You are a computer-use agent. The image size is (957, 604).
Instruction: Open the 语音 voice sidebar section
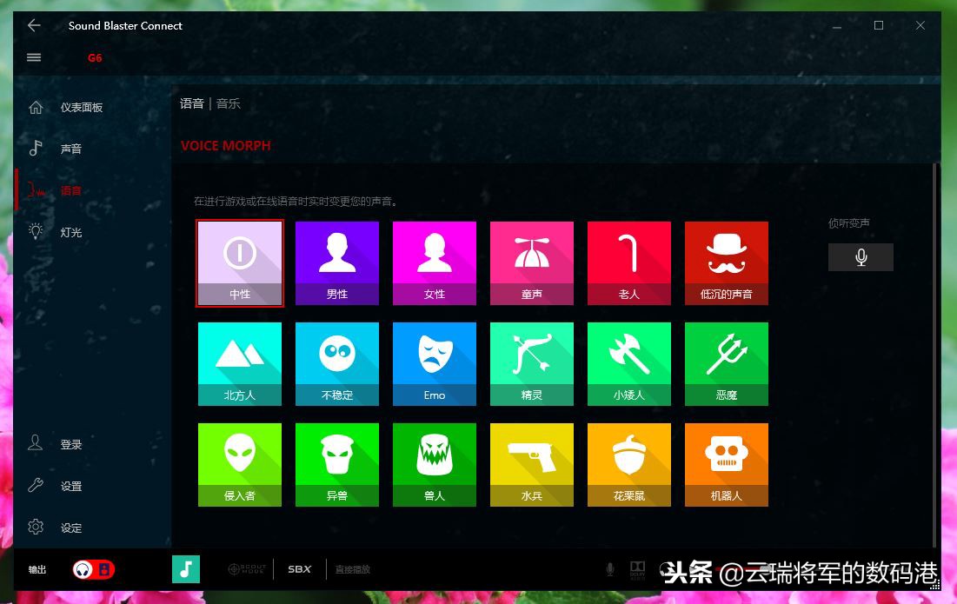pos(91,190)
